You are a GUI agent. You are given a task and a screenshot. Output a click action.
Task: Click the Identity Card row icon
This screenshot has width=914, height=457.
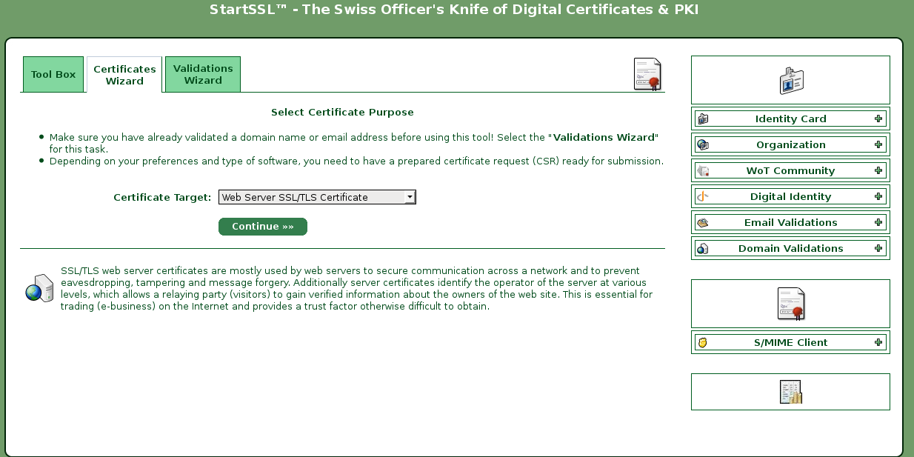point(703,119)
